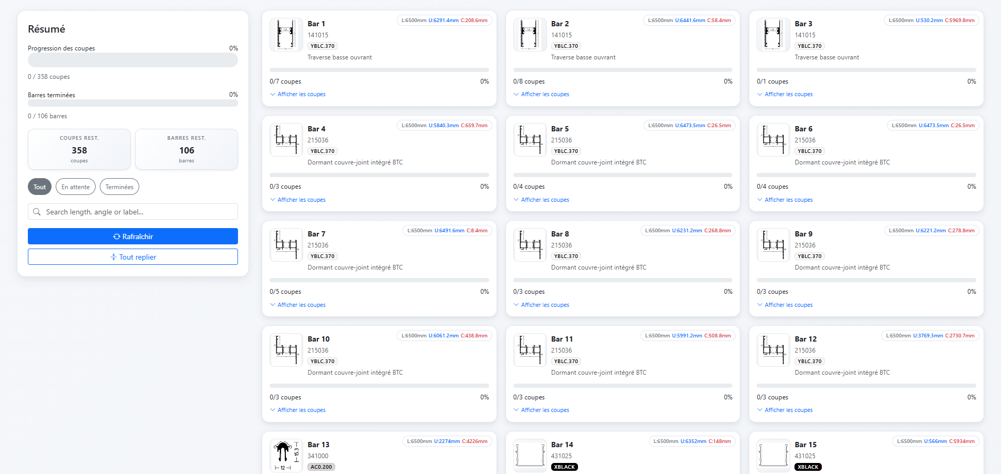
Task: Click the Rafraîchir button
Action: [x=133, y=236]
